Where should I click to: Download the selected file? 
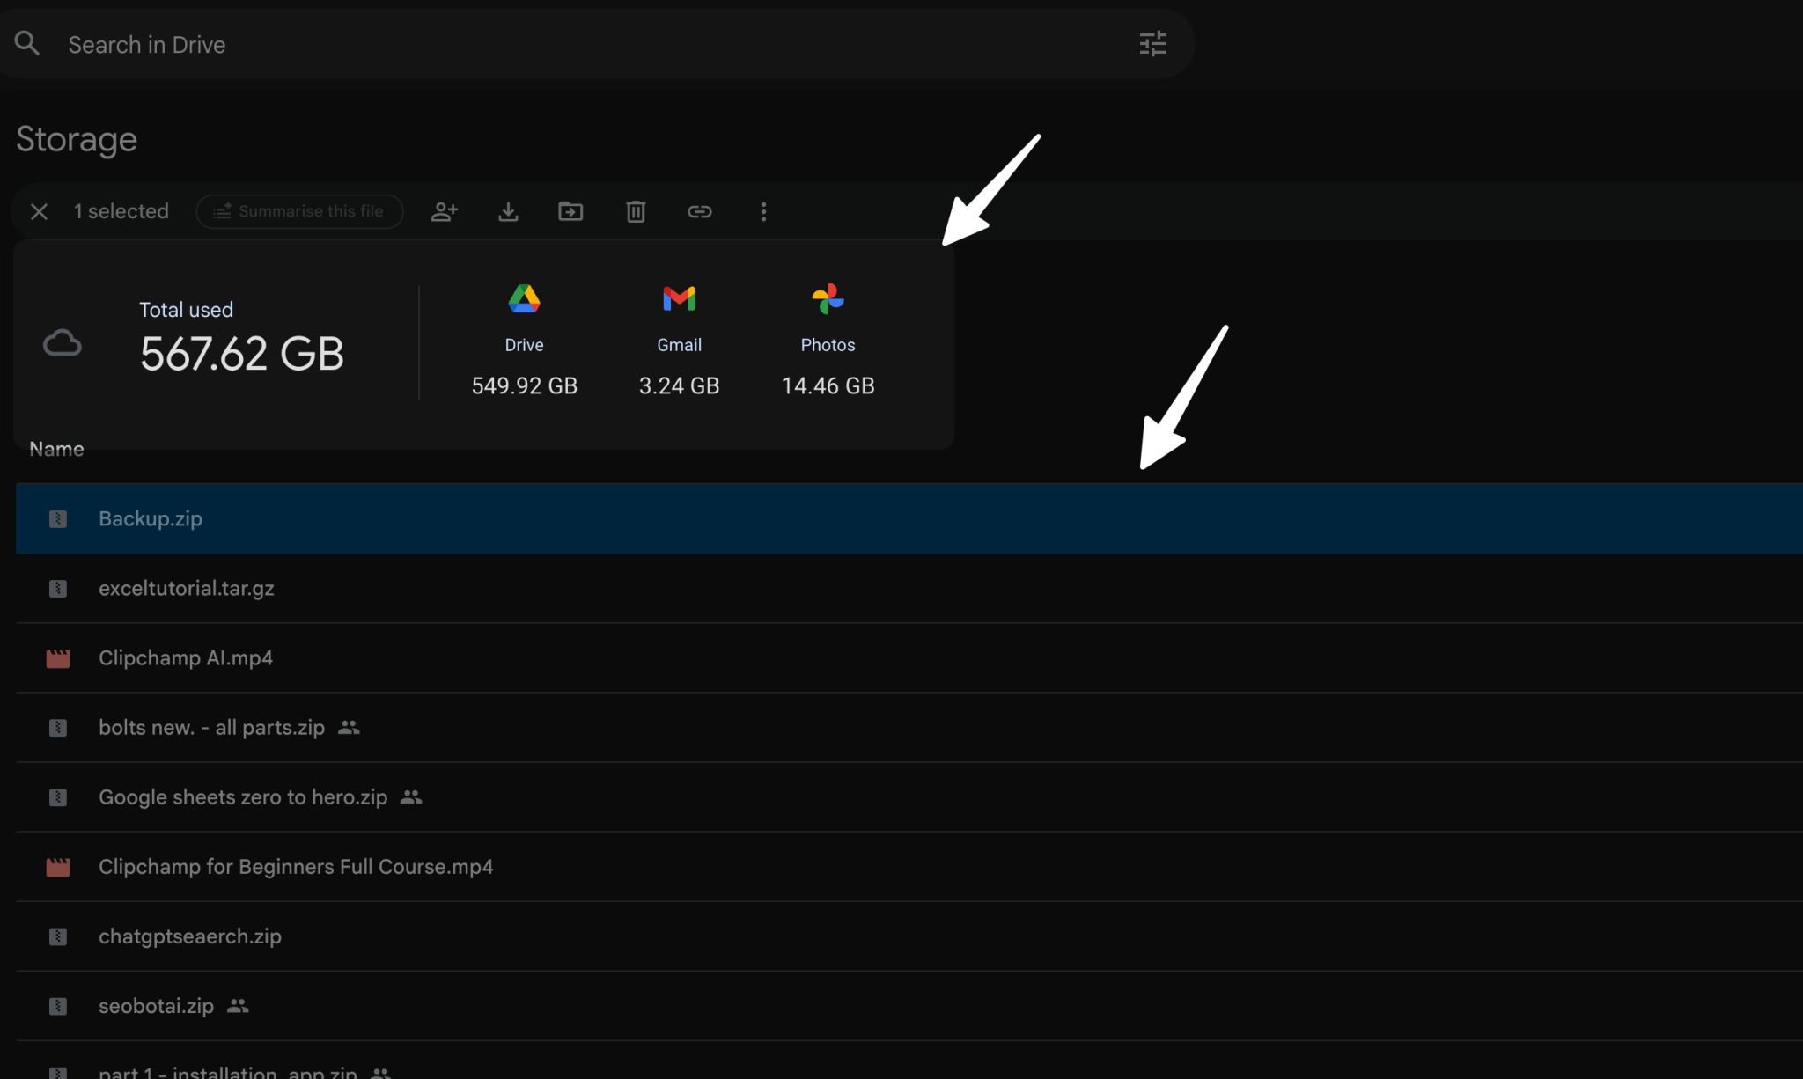coord(508,211)
